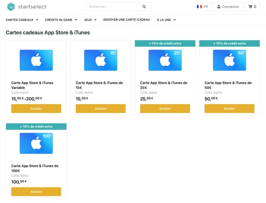Click the 25€ App Store card image

[165, 60]
